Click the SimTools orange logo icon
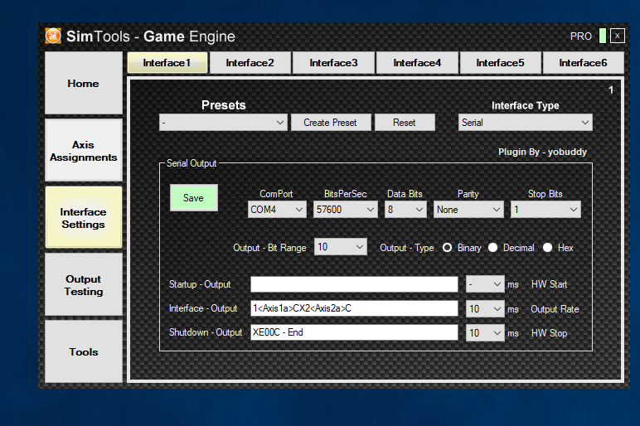This screenshot has height=426, width=640. pos(53,36)
